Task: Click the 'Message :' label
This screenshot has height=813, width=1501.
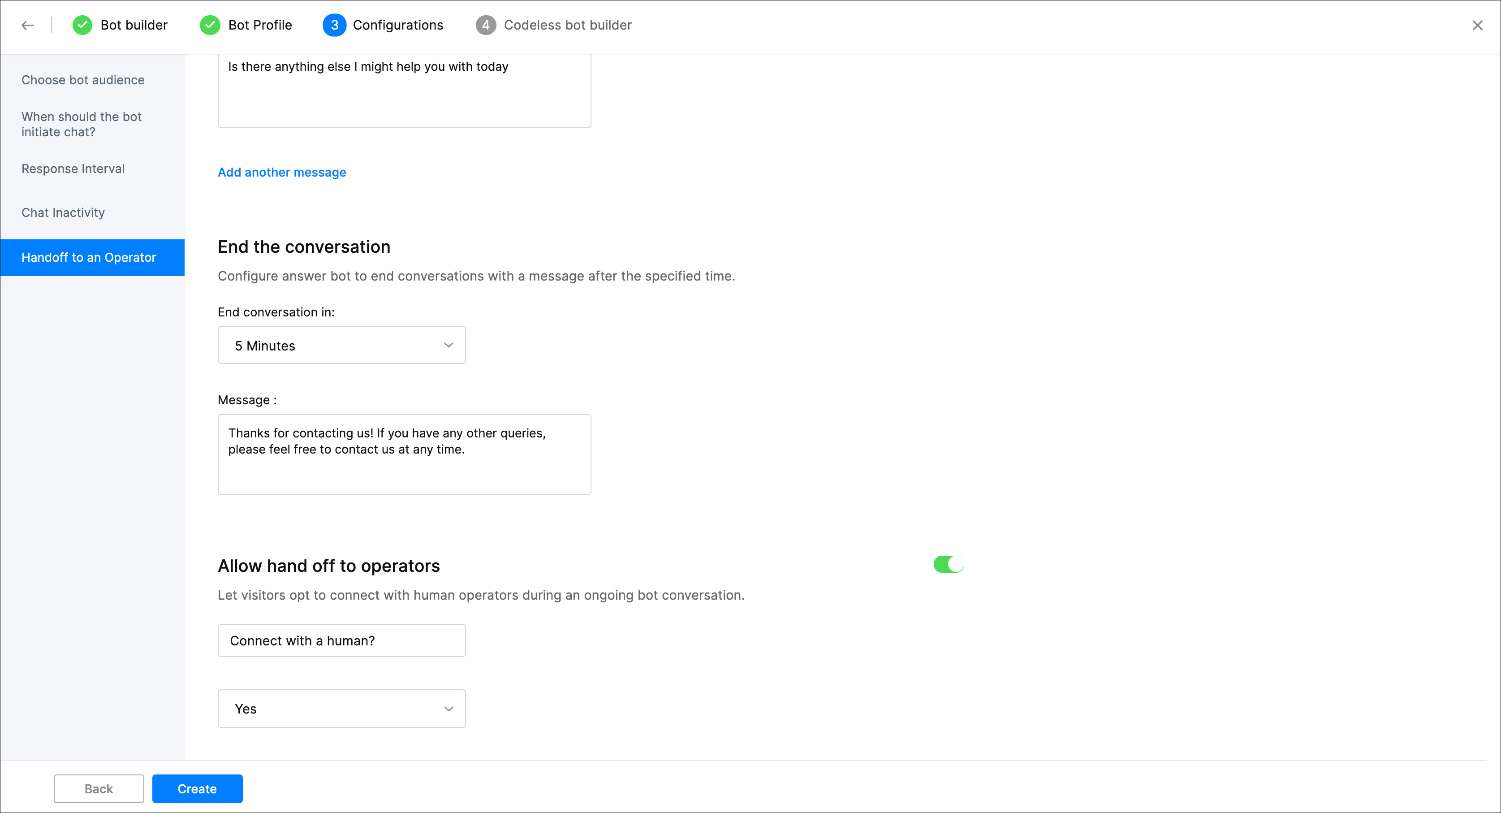Action: pyautogui.click(x=248, y=400)
